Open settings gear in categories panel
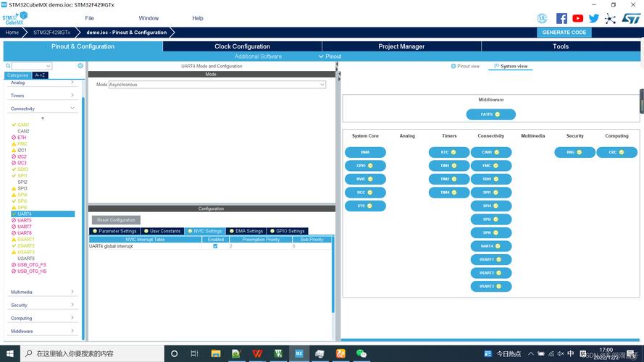Image resolution: width=644 pixels, height=362 pixels. [x=80, y=66]
